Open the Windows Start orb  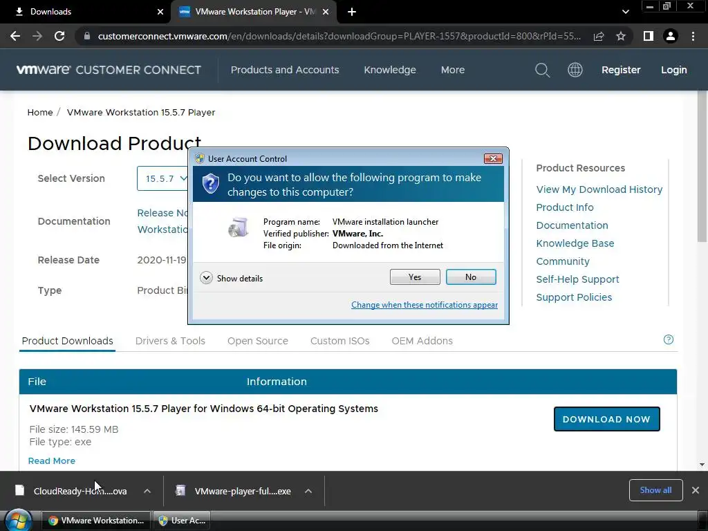coord(18,521)
